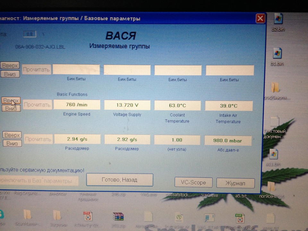
Task: Click the 63.0°C Coolant Temperature value
Action: (x=177, y=106)
